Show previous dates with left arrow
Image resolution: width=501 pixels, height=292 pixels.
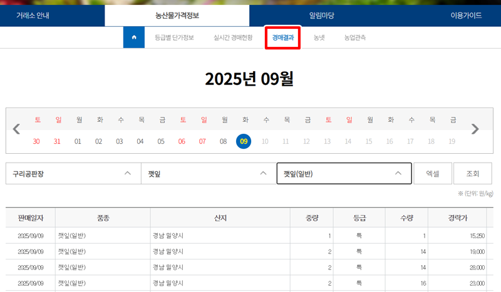pyautogui.click(x=16, y=129)
